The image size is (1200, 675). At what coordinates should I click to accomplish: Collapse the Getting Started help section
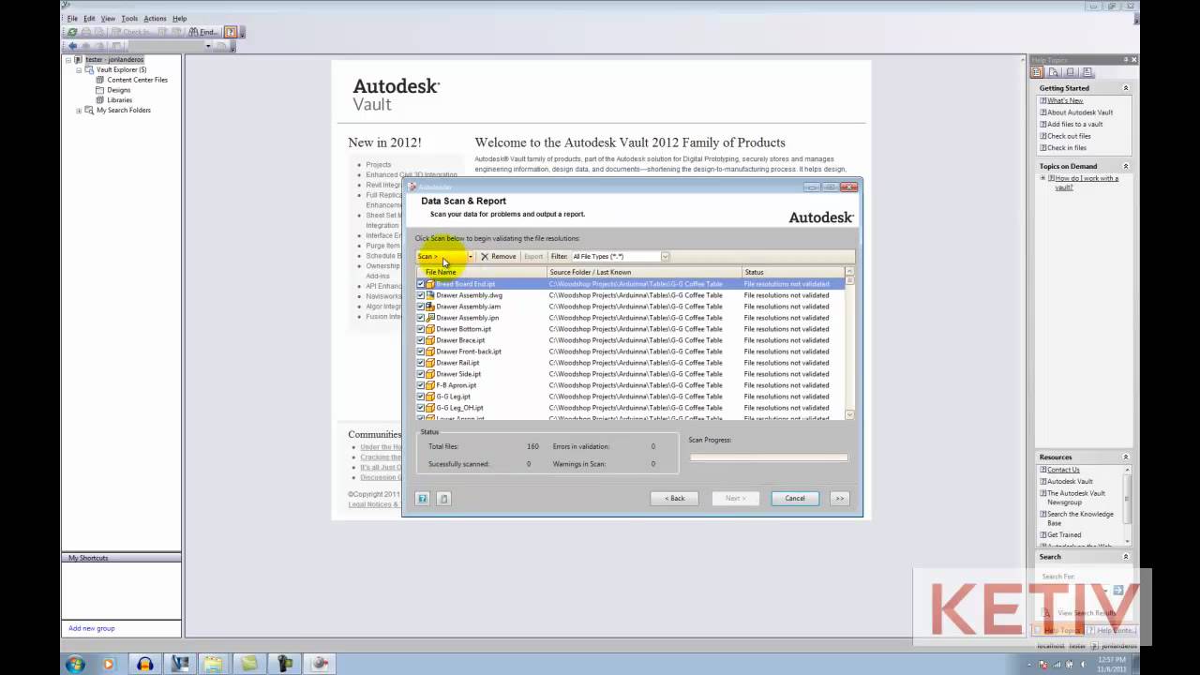[1126, 88]
